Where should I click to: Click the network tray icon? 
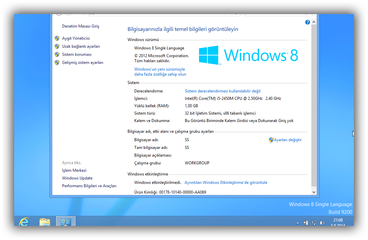point(314,223)
